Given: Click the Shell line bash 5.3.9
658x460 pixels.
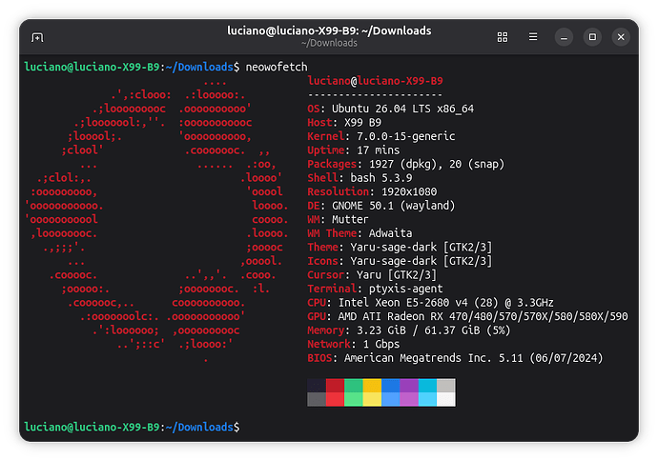Looking at the screenshot, I should click(x=360, y=178).
